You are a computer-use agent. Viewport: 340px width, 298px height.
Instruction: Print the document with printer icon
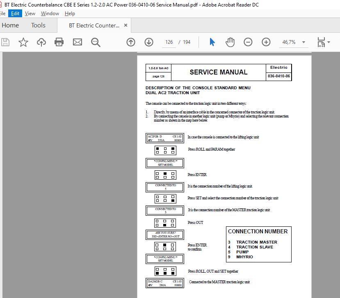coord(59,42)
